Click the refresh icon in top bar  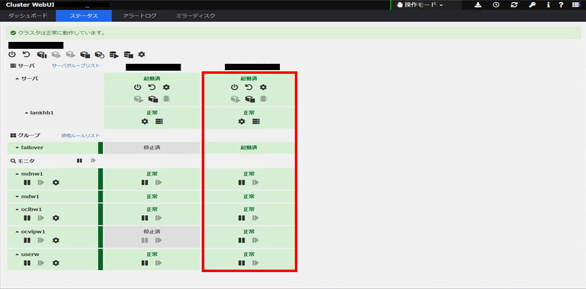pos(514,5)
